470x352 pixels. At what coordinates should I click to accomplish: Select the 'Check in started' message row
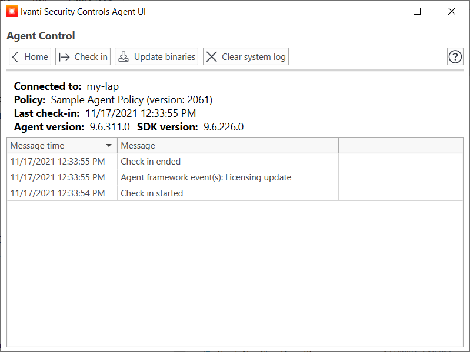click(x=235, y=193)
